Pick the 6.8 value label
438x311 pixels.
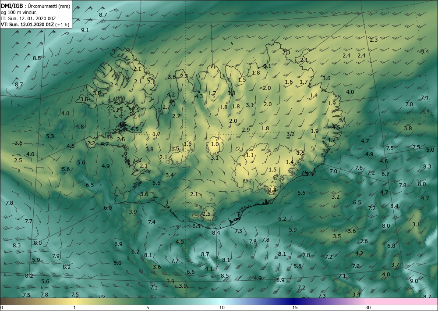pyautogui.click(x=391, y=246)
